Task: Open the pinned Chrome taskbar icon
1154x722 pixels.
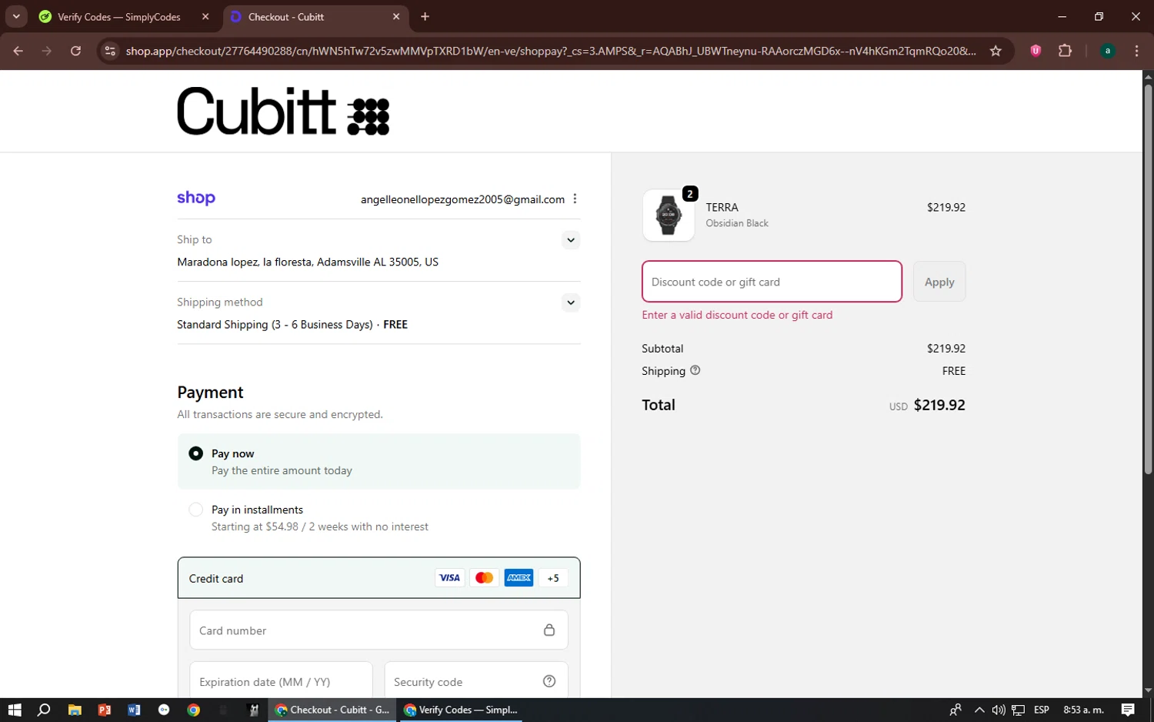Action: pyautogui.click(x=194, y=710)
